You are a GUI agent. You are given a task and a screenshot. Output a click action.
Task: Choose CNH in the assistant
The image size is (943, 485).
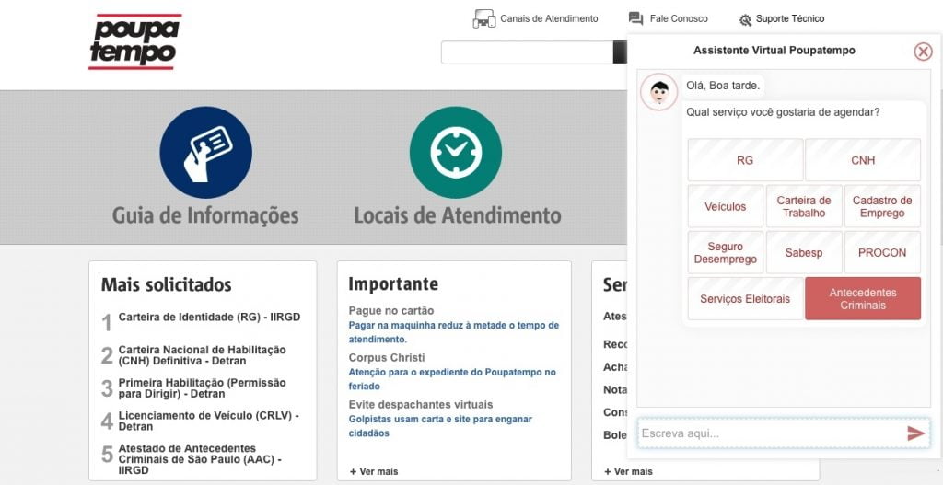pyautogui.click(x=862, y=160)
